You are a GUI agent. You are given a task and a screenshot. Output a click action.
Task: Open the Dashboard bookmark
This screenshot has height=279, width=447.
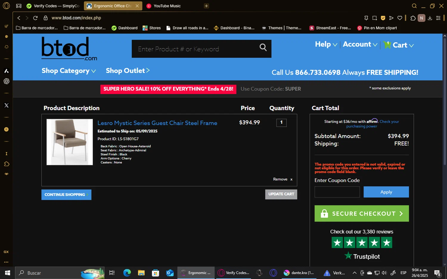click(124, 28)
